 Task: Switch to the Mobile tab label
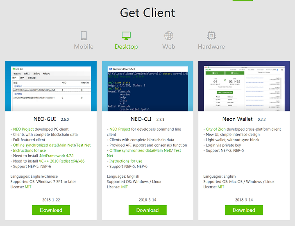click(84, 47)
